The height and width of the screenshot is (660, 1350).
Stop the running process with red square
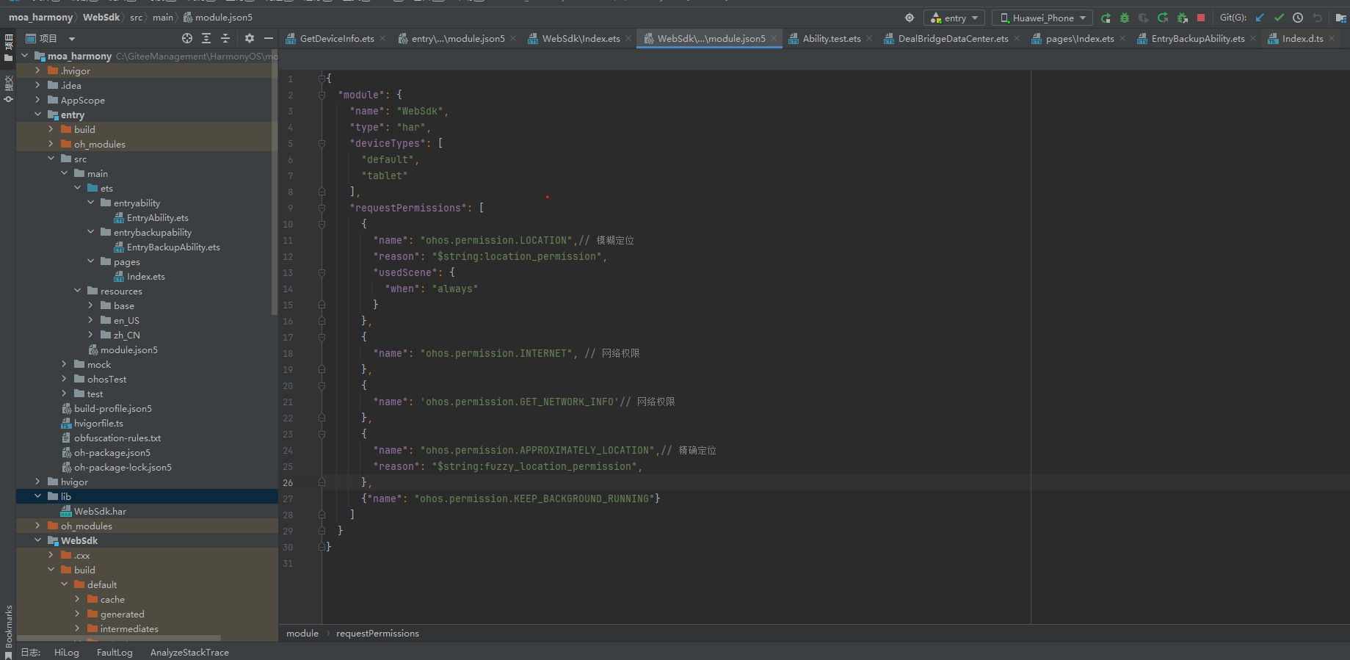click(1201, 18)
